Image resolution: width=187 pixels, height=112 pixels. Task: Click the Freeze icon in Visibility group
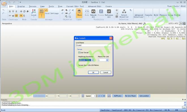101,11
